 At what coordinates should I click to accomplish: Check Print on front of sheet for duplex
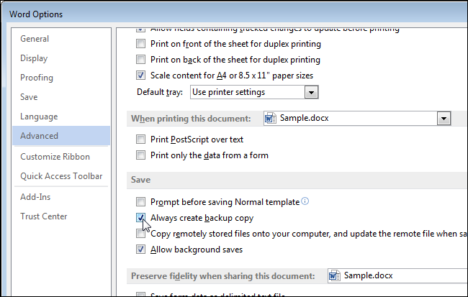[141, 44]
